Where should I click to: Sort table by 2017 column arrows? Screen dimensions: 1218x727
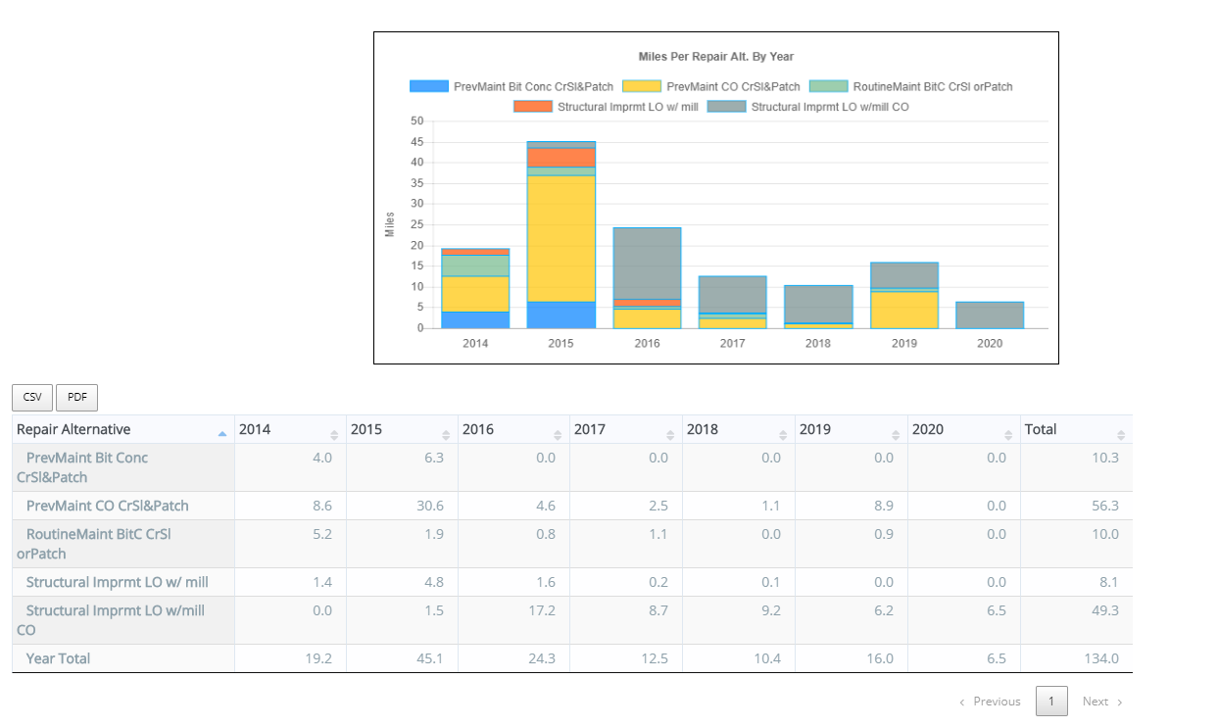point(670,434)
